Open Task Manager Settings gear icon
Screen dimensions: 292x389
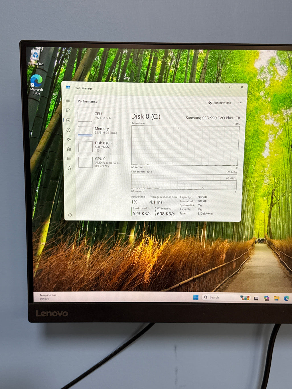(70, 215)
